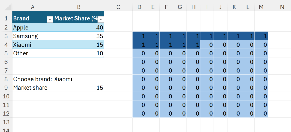The width and height of the screenshot is (291, 132).
Task: Select the Other brand cell
Action: pyautogui.click(x=32, y=53)
